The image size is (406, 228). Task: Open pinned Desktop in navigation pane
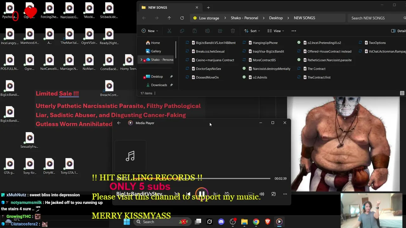click(157, 77)
